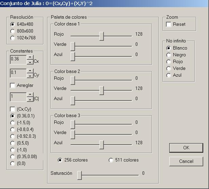Screen dimensions: 209x189
Task: Click the Azul slider thumb of Color base 2
Action: [x=73, y=101]
